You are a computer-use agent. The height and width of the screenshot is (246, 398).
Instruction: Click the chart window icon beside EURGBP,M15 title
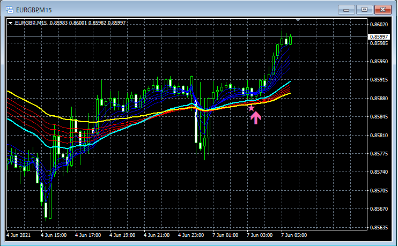coord(10,10)
